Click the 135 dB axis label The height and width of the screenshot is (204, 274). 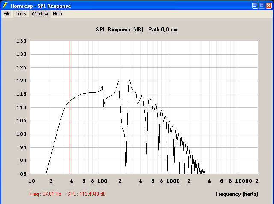click(x=21, y=41)
